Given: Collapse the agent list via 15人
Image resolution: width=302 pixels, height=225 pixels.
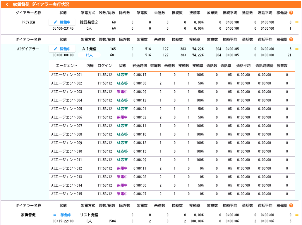Looking at the screenshot, I should pyautogui.click(x=89, y=55).
